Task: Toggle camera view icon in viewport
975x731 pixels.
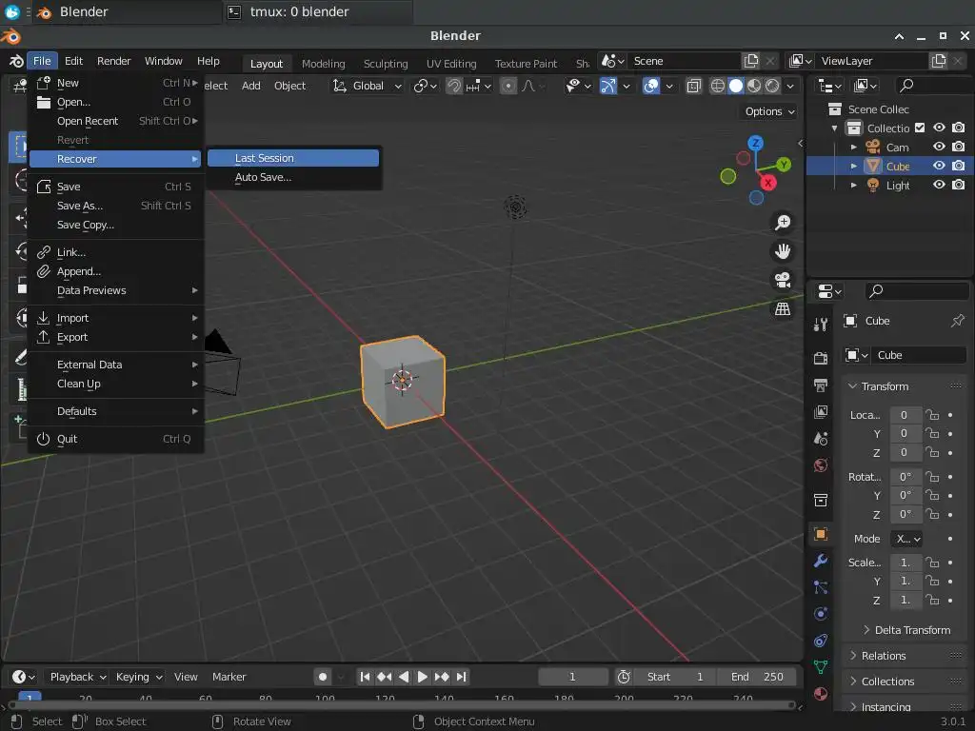Action: [x=783, y=280]
